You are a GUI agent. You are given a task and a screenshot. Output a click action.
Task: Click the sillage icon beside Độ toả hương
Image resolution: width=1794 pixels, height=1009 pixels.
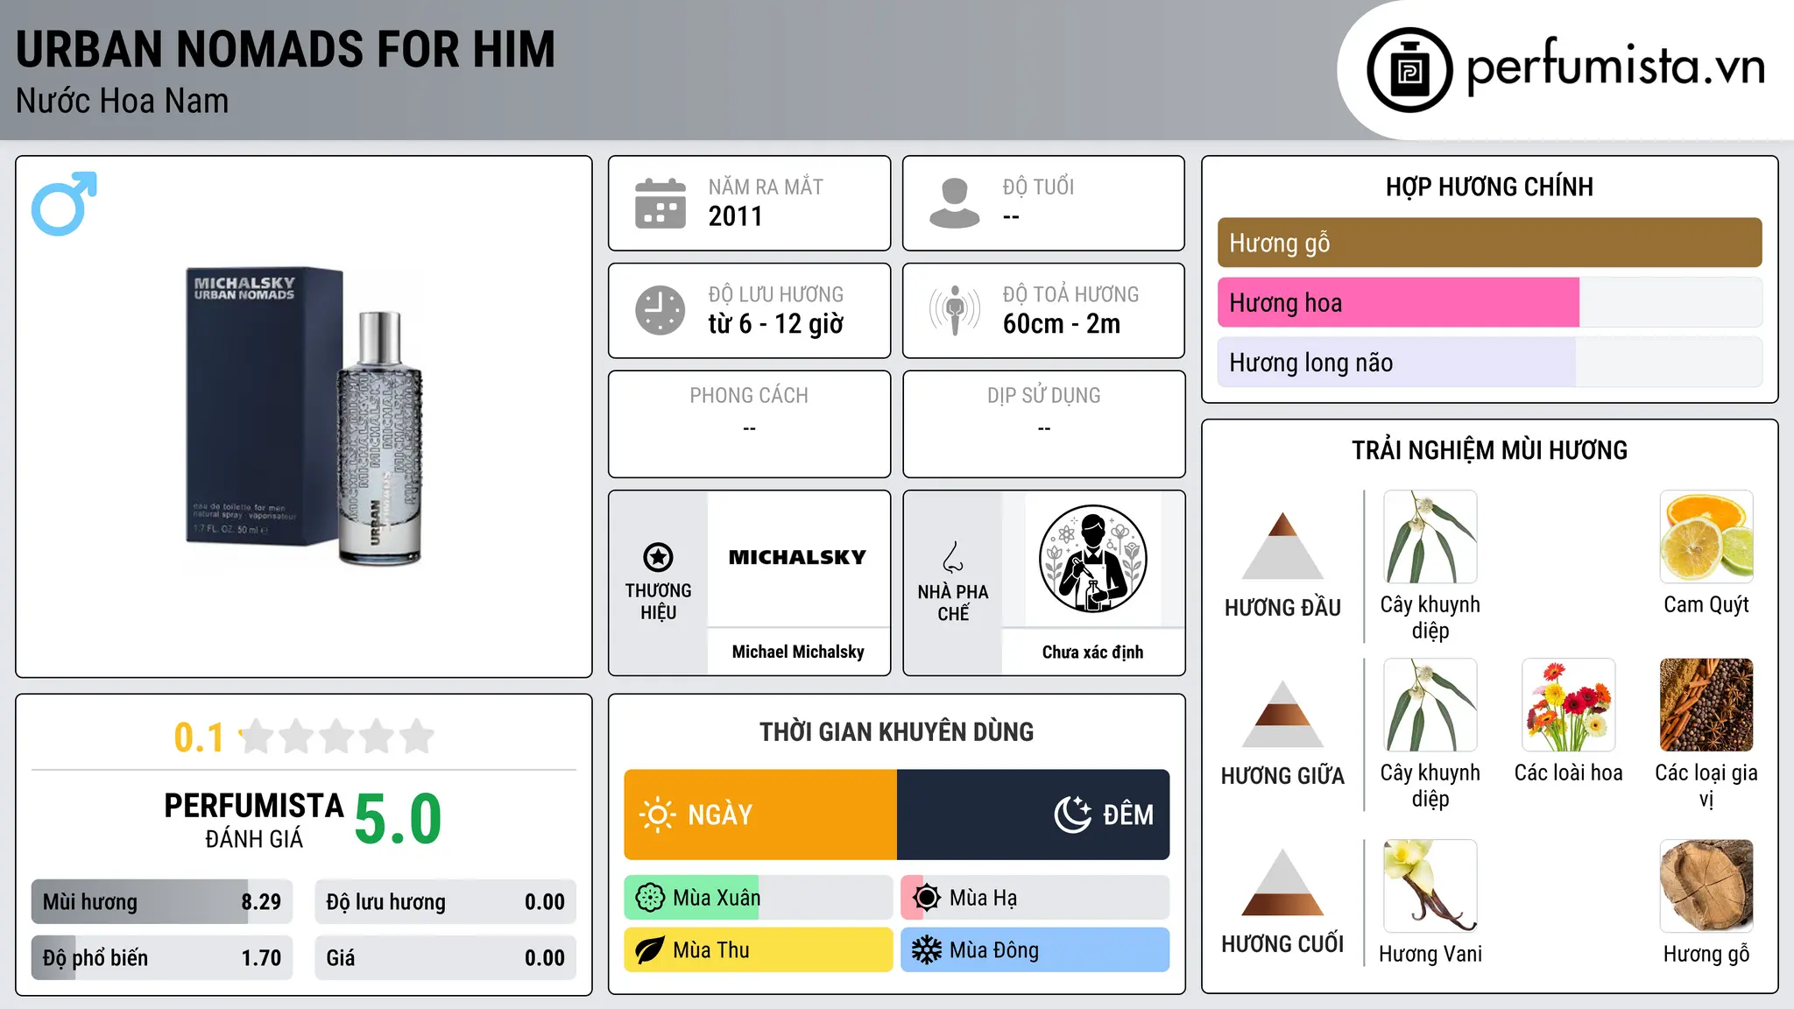point(955,310)
